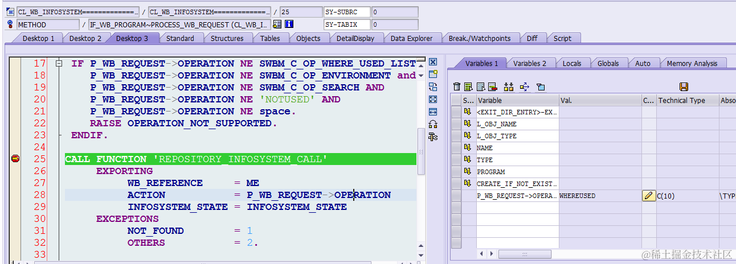Viewport: 736px width, 264px height.
Task: Click the layout icon after blue arrows
Action: click(541, 86)
